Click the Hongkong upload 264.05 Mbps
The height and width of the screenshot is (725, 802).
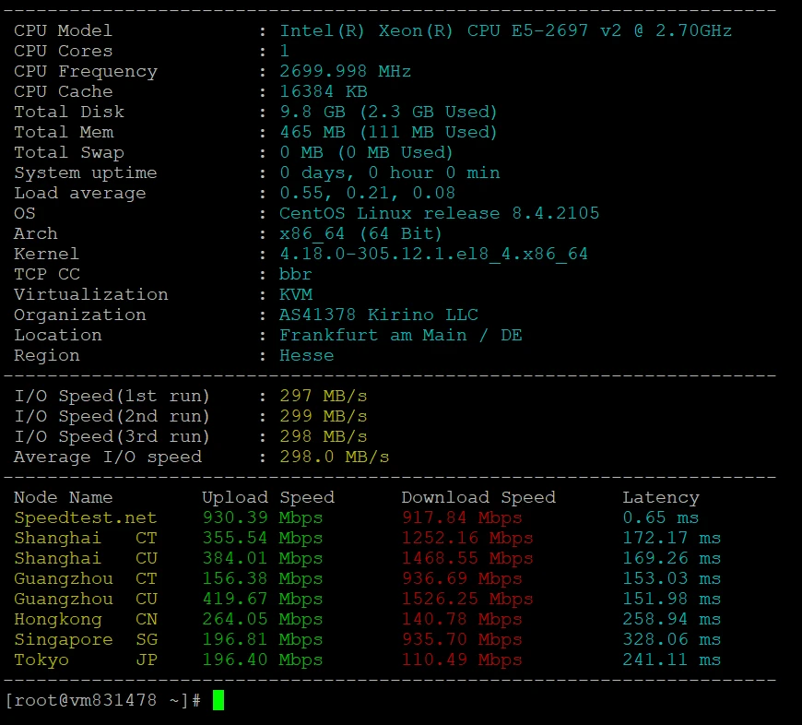pos(263,619)
